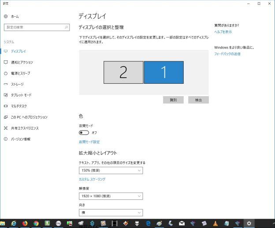
Task: Select display 1 in the arrangement box
Action: 164,72
